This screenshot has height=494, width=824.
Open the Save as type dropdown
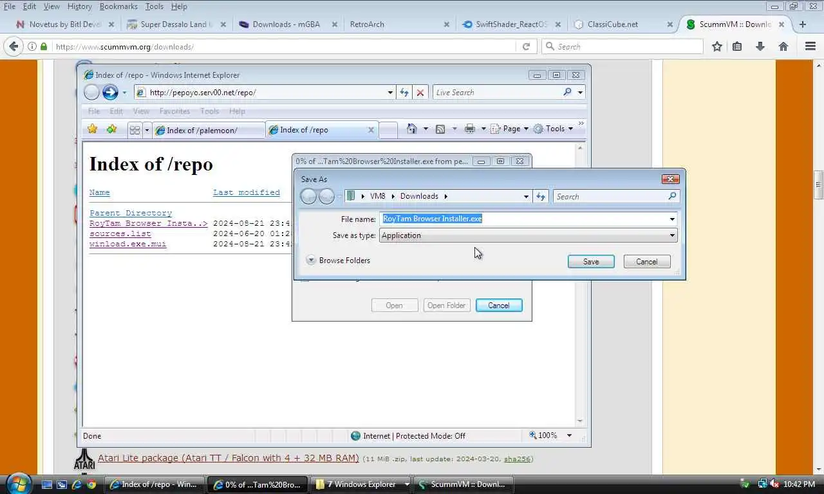[672, 235]
